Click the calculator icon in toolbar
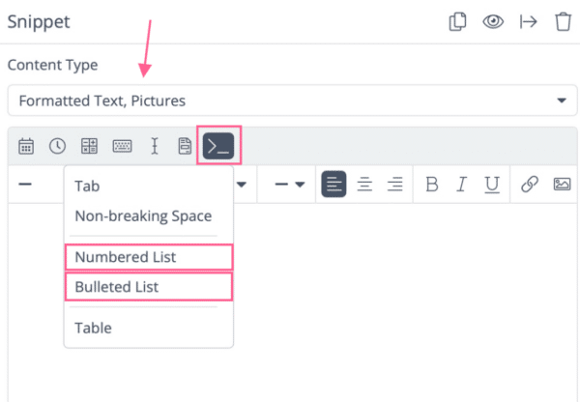The height and width of the screenshot is (402, 580). coord(89,146)
